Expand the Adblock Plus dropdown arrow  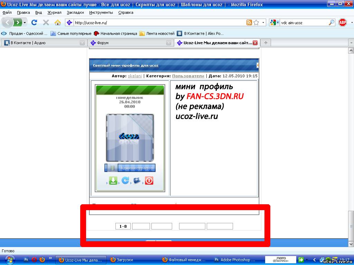(x=352, y=22)
